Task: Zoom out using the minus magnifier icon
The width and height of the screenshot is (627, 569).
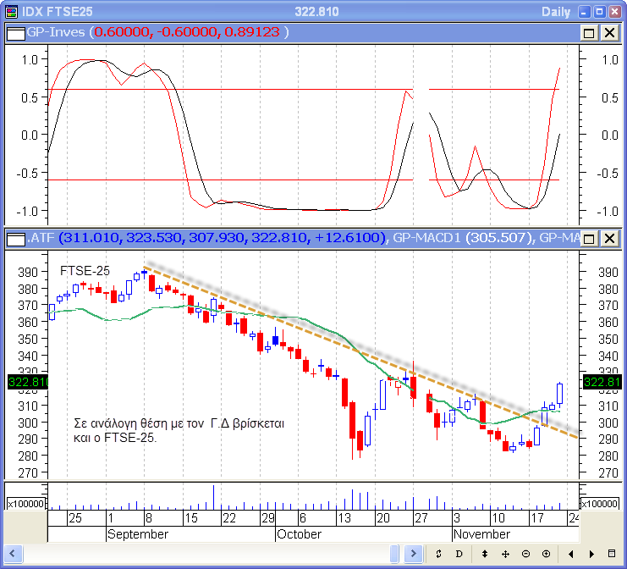Action: pos(525,554)
